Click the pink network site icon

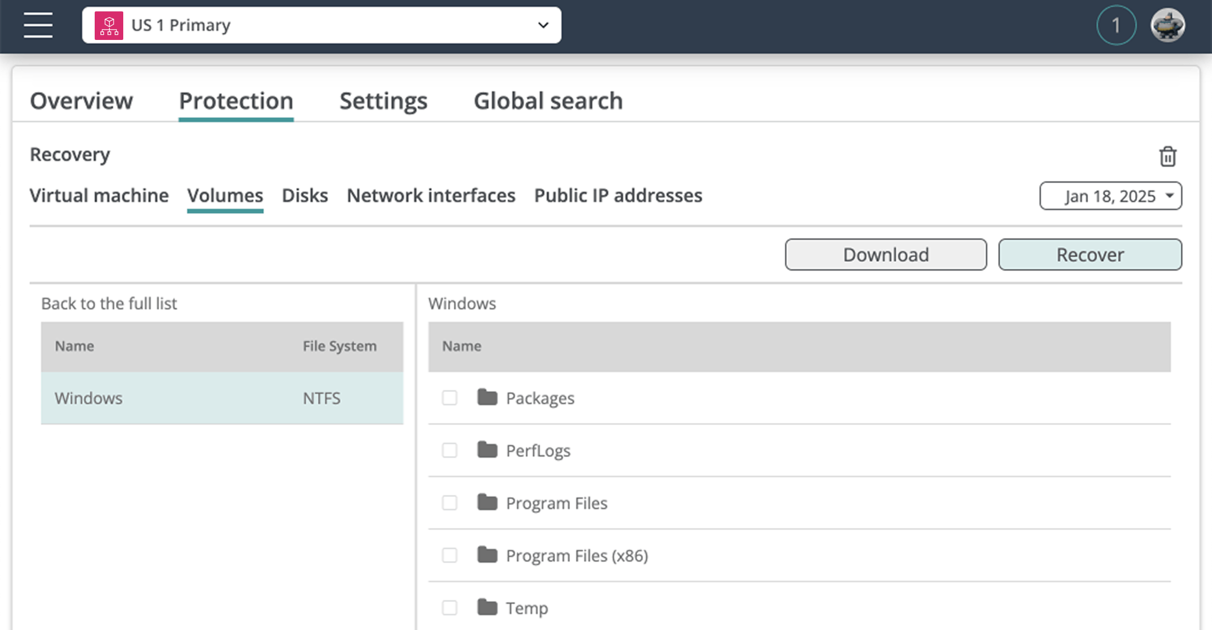click(x=108, y=26)
